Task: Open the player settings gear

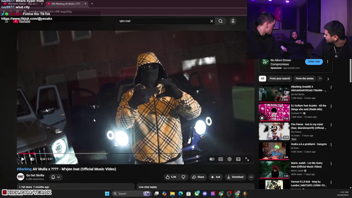Action: coord(229,159)
